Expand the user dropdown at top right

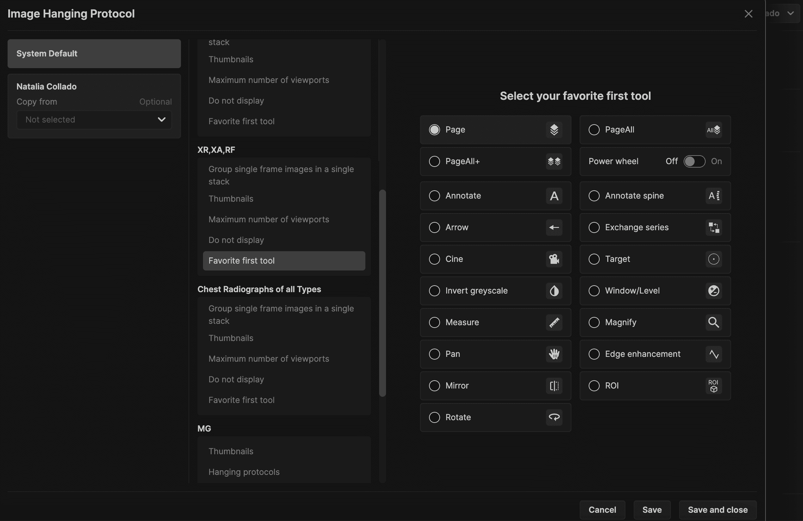click(791, 13)
